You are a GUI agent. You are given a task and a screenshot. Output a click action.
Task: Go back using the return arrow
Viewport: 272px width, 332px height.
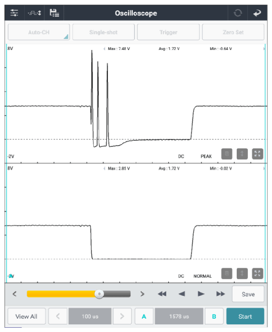pyautogui.click(x=257, y=13)
